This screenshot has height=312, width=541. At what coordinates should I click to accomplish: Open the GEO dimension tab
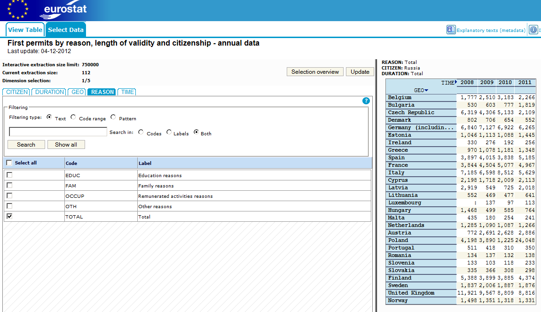78,92
